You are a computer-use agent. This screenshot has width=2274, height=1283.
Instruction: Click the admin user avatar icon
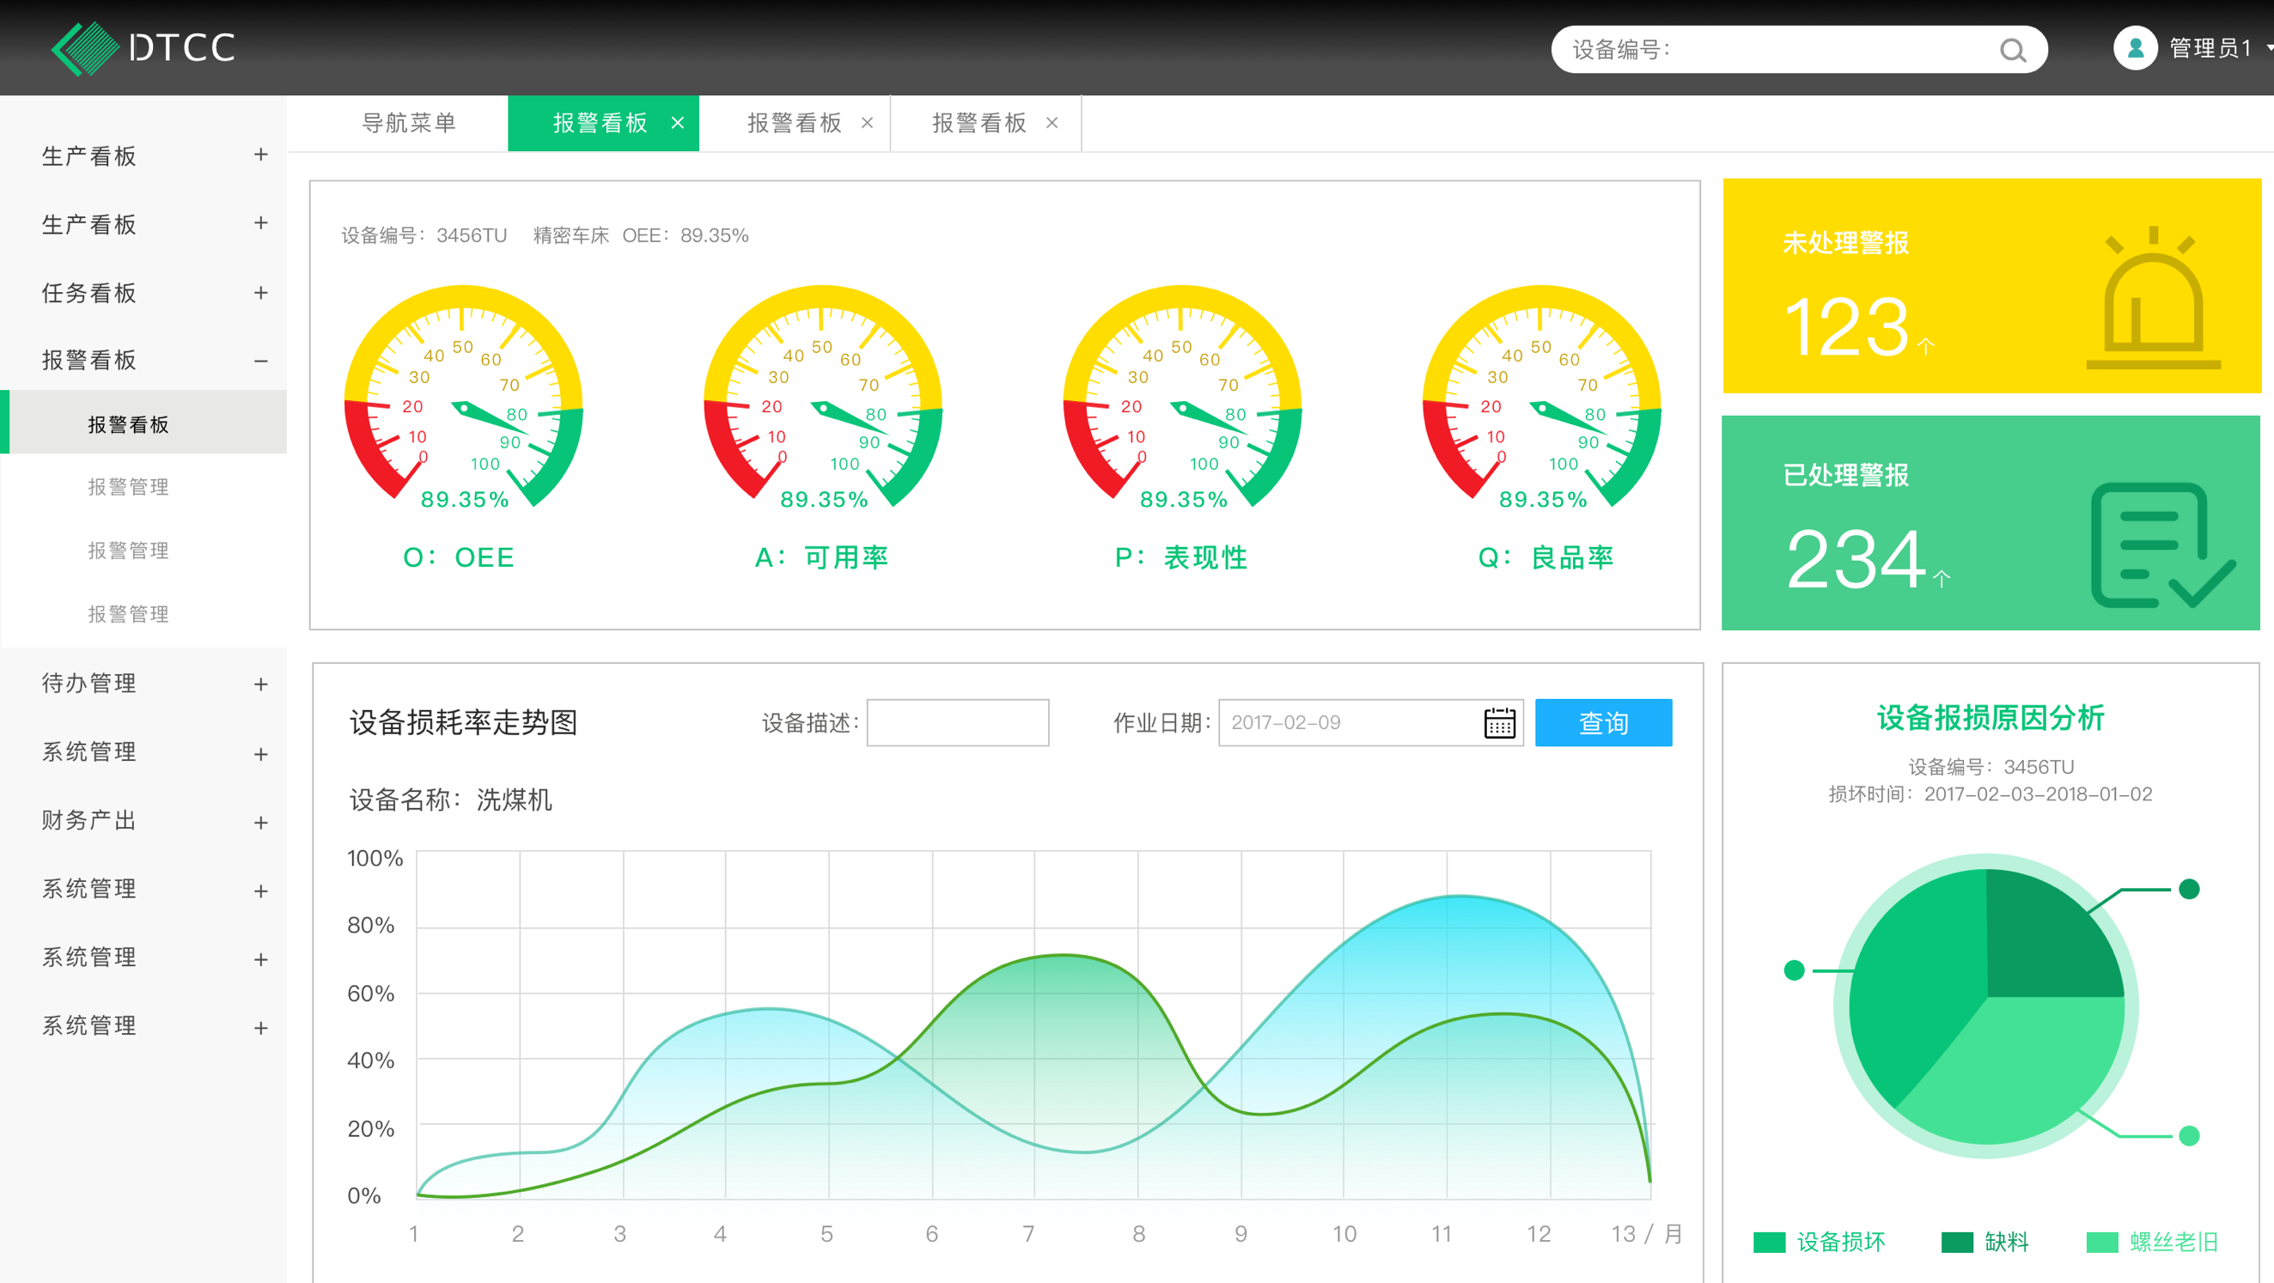[2135, 47]
